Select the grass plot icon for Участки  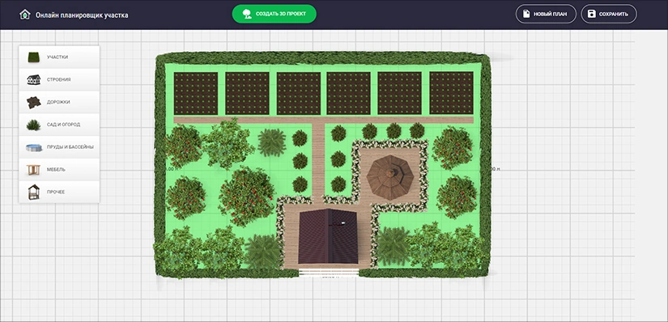point(34,57)
